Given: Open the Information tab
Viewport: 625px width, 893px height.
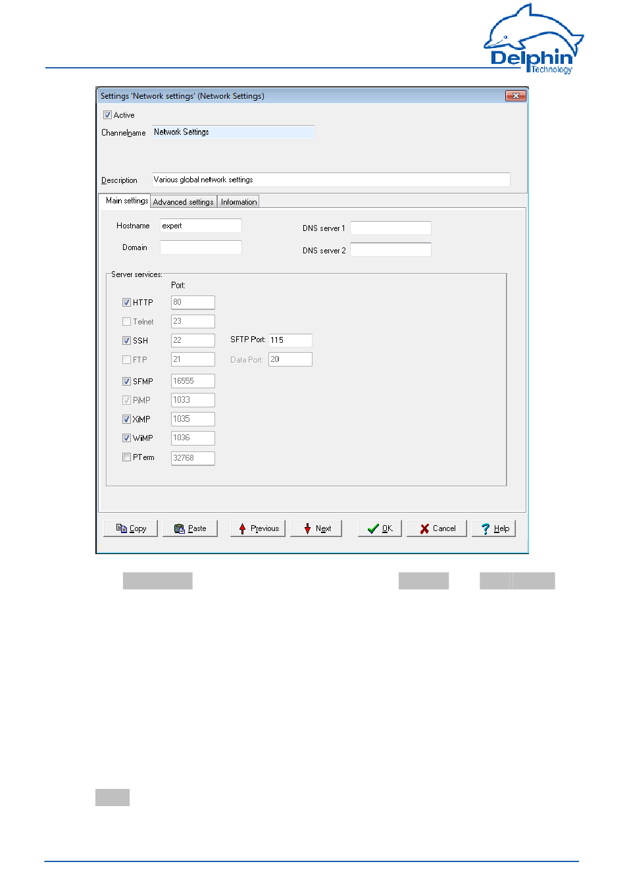Looking at the screenshot, I should point(238,202).
